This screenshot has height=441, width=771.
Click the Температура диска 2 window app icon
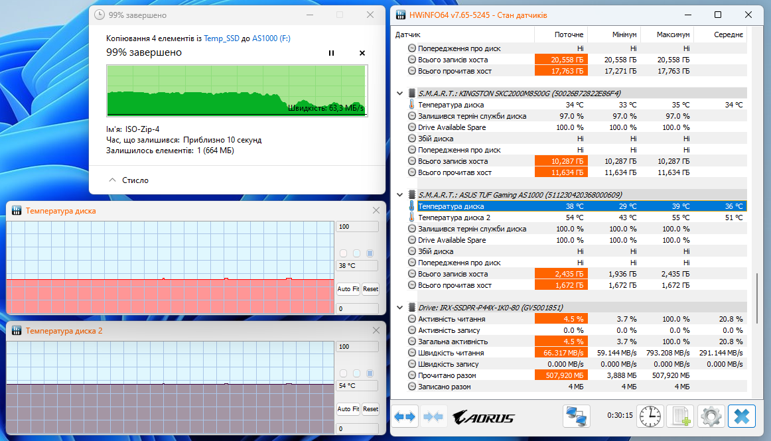(17, 330)
